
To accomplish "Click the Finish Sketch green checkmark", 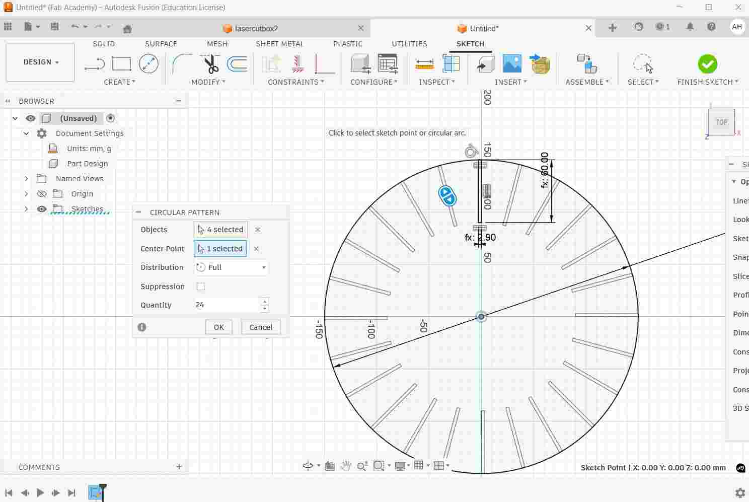I will coord(707,64).
